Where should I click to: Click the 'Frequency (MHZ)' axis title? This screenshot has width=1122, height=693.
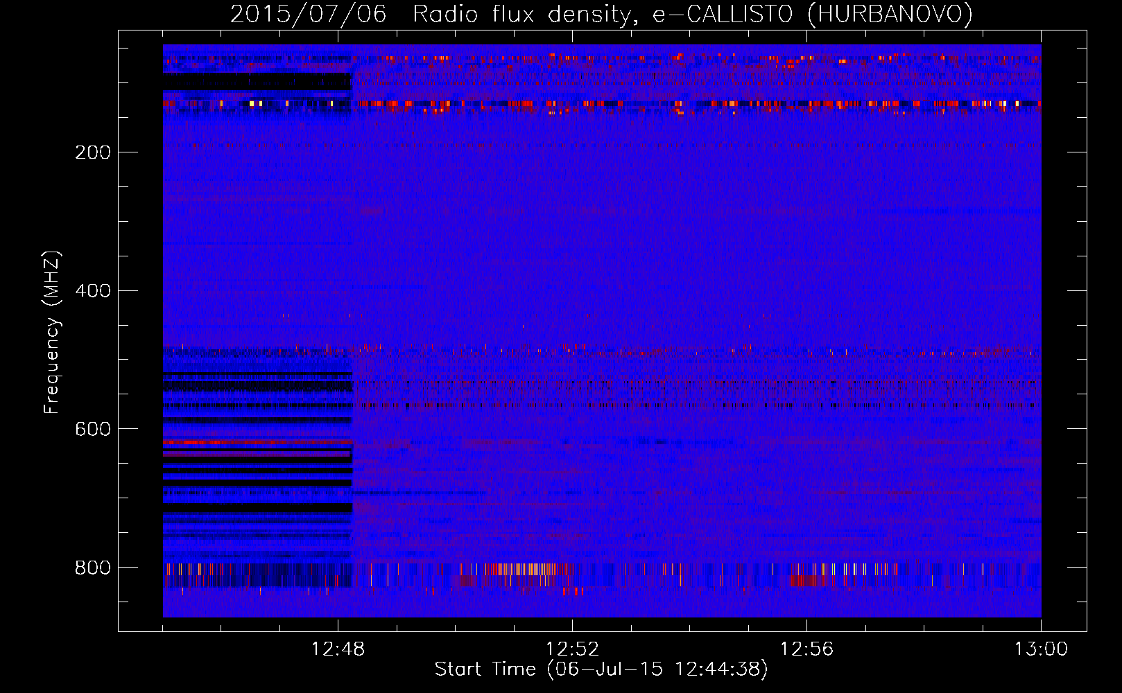point(52,332)
